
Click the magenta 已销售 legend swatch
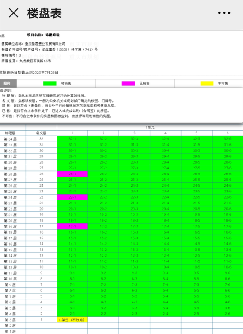(128, 84)
